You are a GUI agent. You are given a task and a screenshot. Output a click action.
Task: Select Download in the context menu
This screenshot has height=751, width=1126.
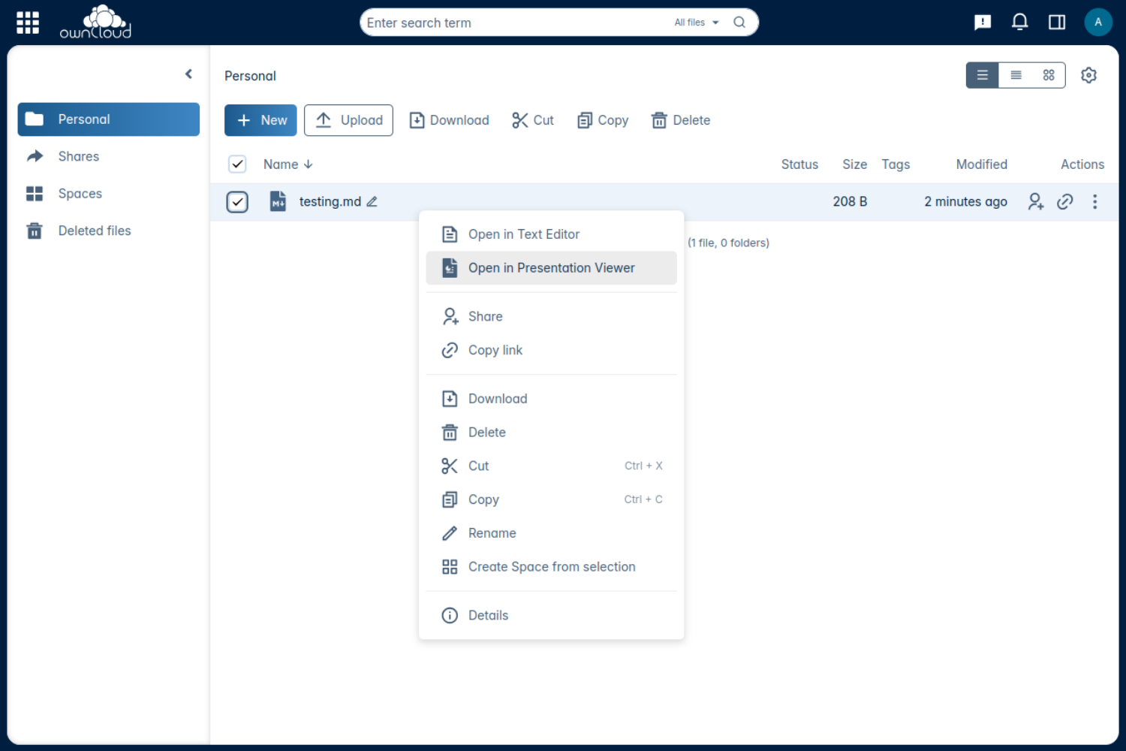tap(551, 399)
